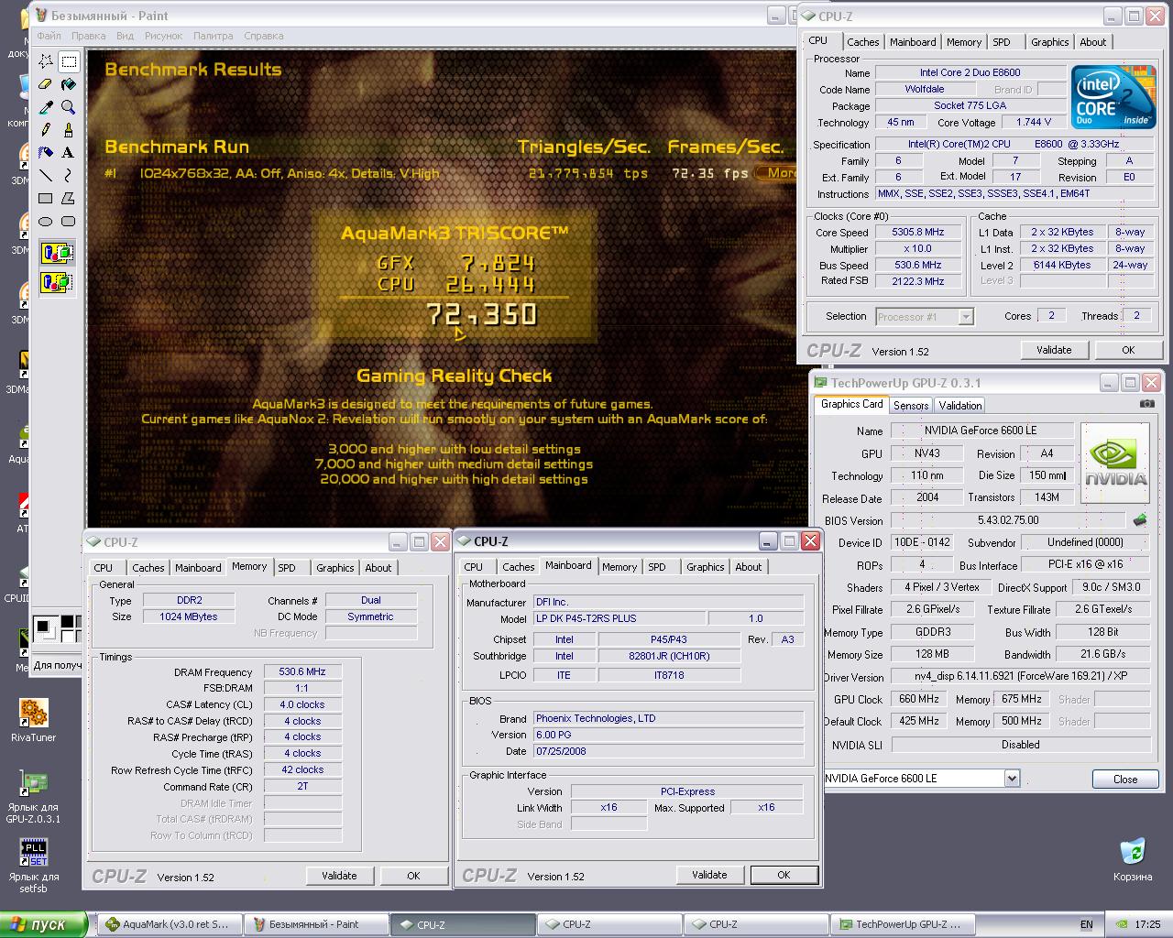Open the Processor #1 selection combo box

(x=925, y=317)
